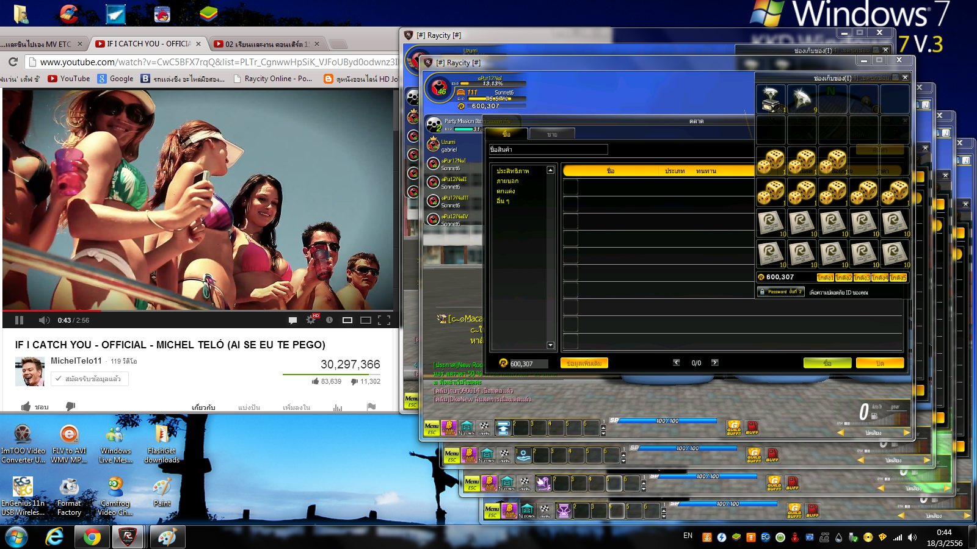
Task: Select the ซื้อ (buy) tab in market
Action: coord(506,134)
